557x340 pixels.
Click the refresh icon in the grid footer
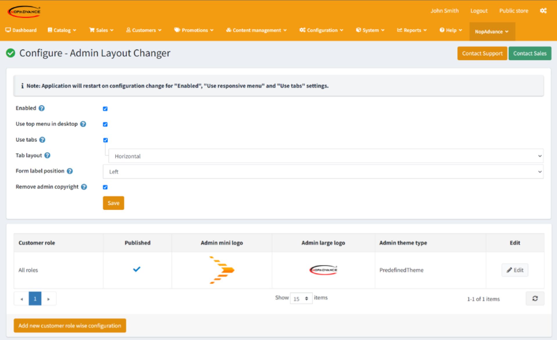(535, 298)
